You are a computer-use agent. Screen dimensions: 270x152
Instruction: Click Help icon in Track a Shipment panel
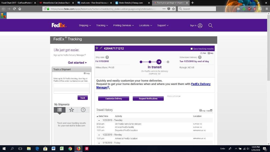(86, 73)
